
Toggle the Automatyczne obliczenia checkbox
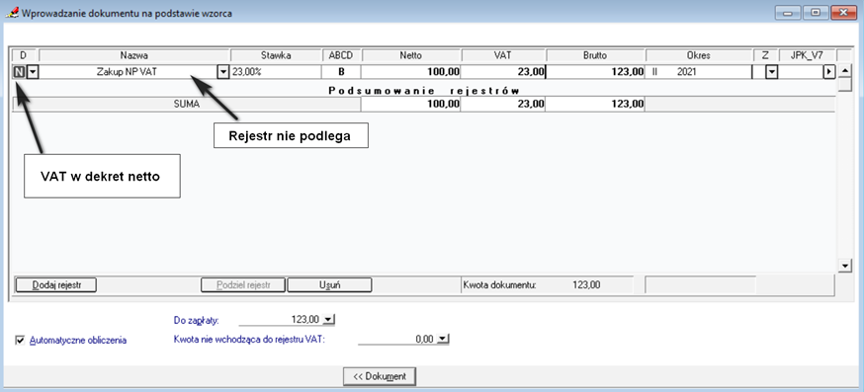(x=21, y=341)
